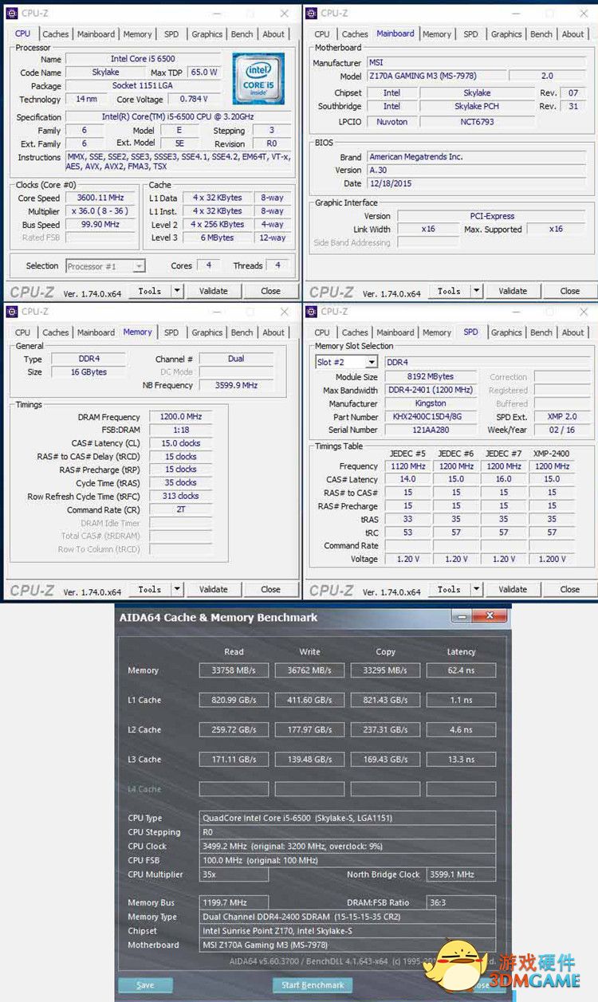Click Start Benchmark in AIDA64
This screenshot has height=1002, width=598.
tap(313, 984)
